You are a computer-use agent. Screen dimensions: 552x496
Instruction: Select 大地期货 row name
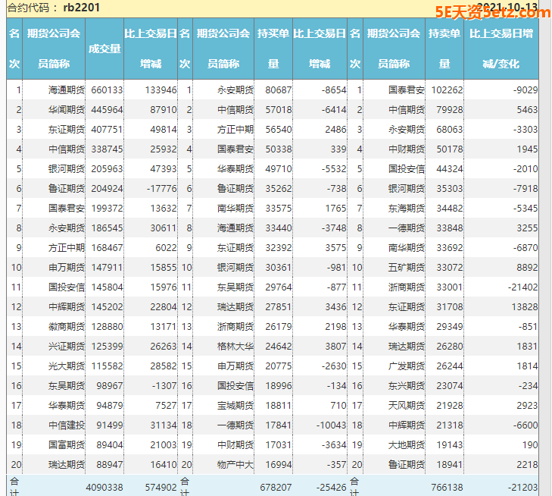[x=407, y=445]
